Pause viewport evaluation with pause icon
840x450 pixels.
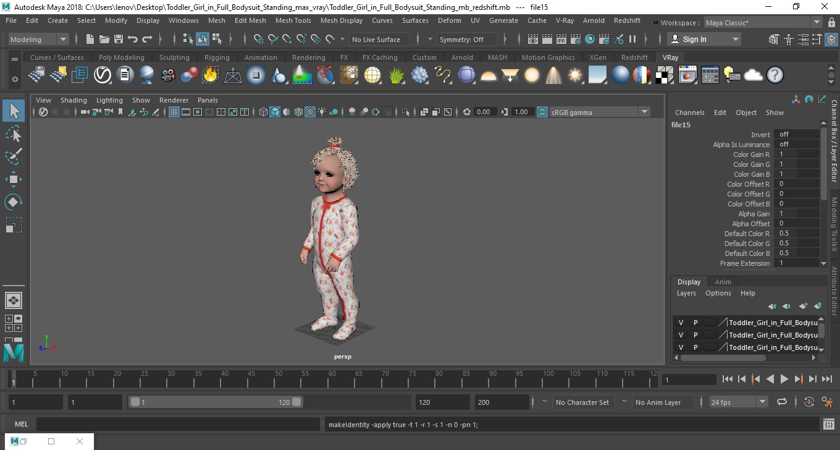coord(632,39)
